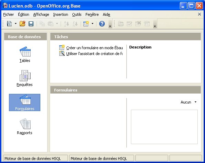Click the first HSQL status bar field
Screen dimensions: 205x163
pyautogui.click(x=35, y=159)
